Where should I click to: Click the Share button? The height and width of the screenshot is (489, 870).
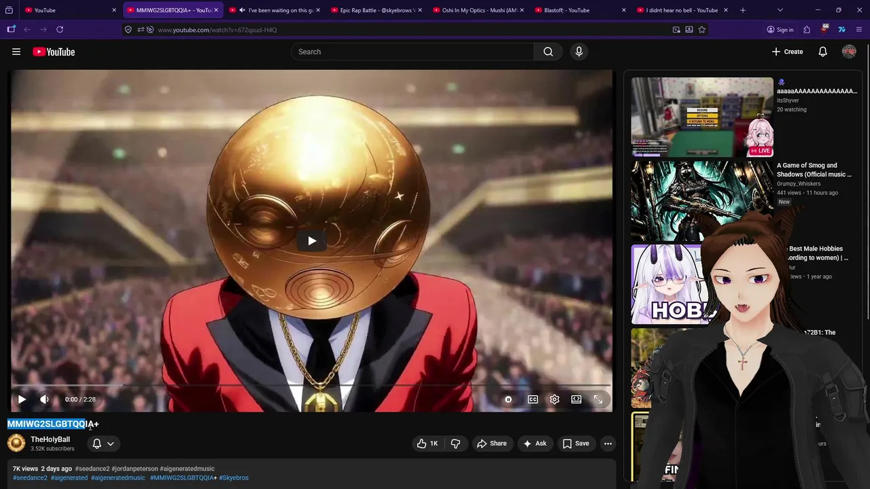pyautogui.click(x=491, y=443)
